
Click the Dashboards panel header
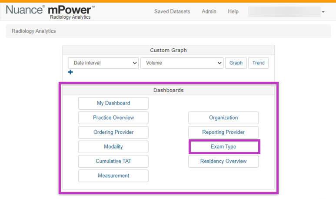(168, 90)
